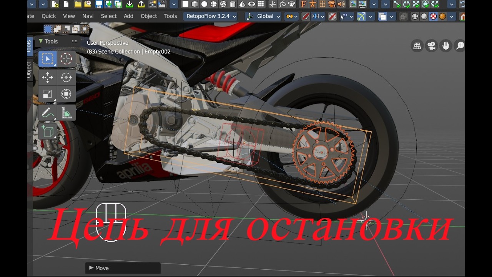Select the Measure tool
Screen dimensions: 492x277
66,113
